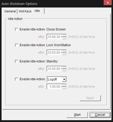
Task: Click the Start button
Action: [77, 115]
